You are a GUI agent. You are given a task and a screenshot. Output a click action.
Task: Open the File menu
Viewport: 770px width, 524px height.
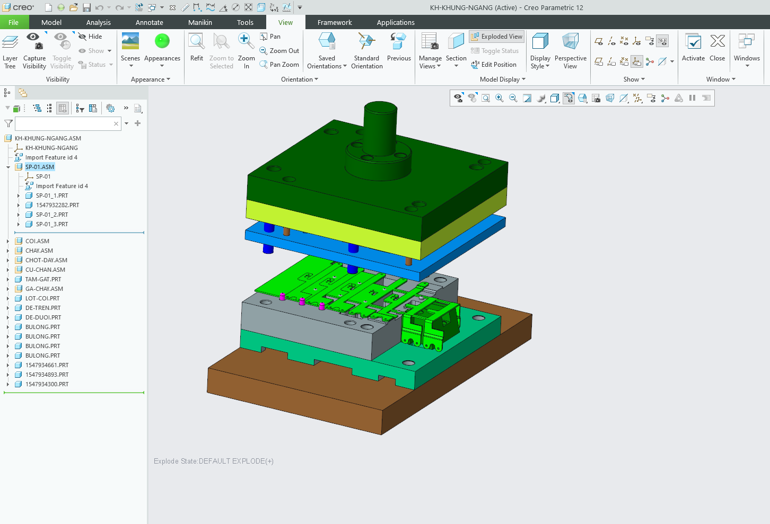(x=13, y=22)
